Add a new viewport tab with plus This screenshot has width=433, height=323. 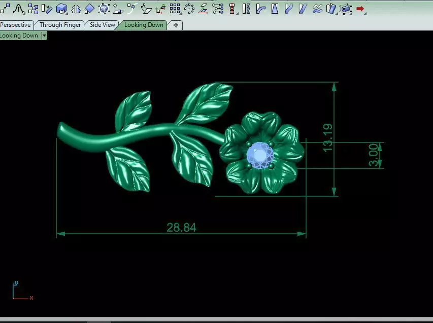click(x=176, y=25)
